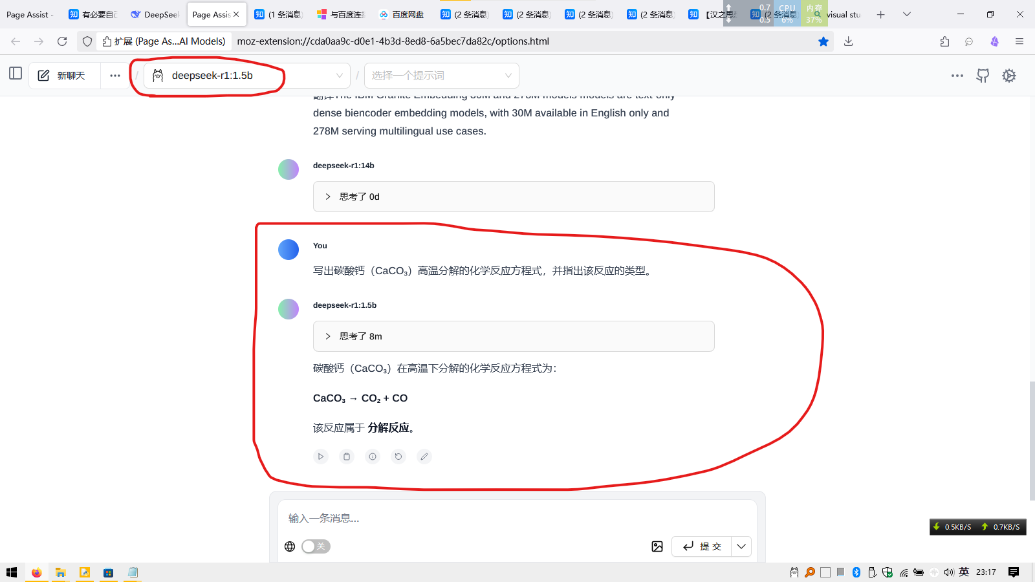List all tabs with the chevron
Viewport: 1035px width, 582px height.
pyautogui.click(x=907, y=14)
